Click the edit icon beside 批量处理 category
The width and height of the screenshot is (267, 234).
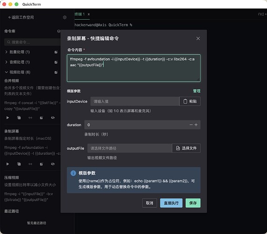click(x=56, y=52)
